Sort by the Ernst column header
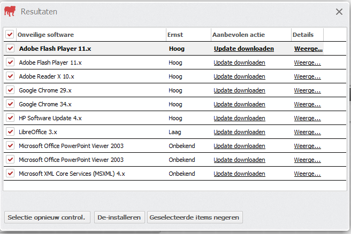This screenshot has height=234, width=351. point(188,35)
